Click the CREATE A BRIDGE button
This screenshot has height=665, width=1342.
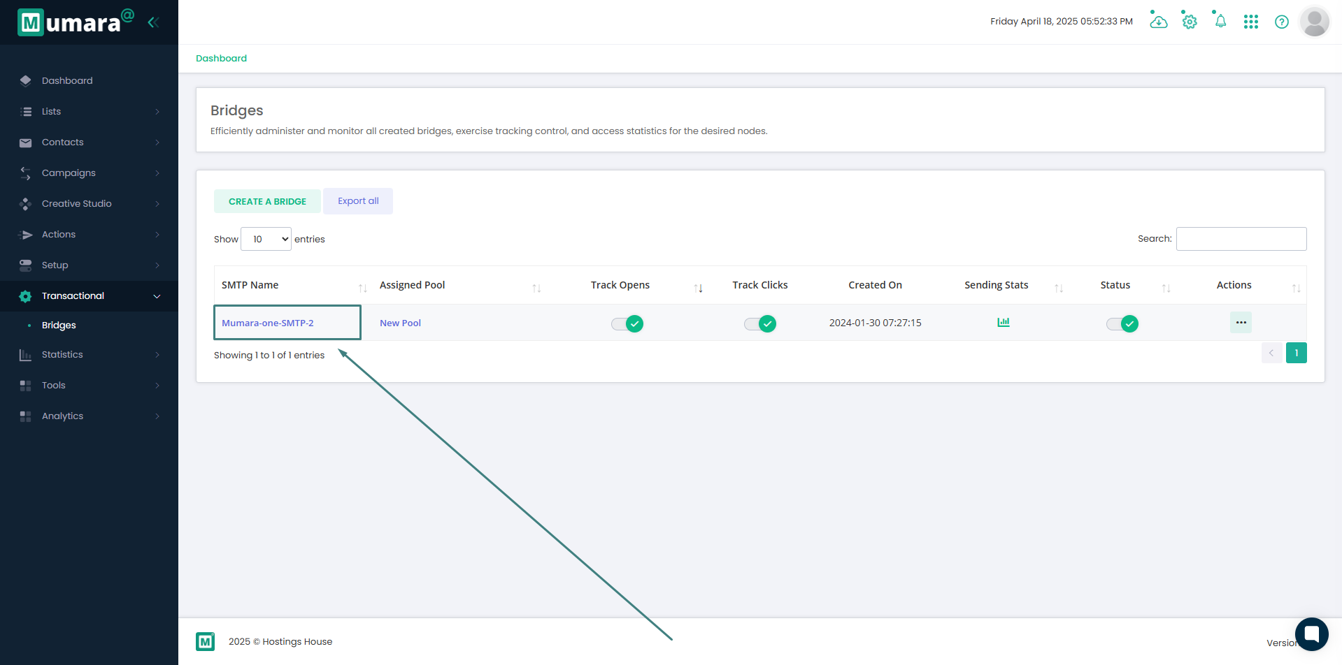[x=267, y=201]
